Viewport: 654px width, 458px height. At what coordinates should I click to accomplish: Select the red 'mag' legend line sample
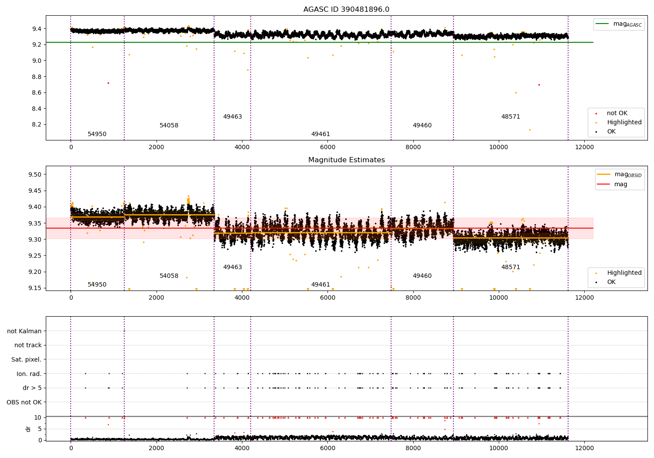point(604,185)
